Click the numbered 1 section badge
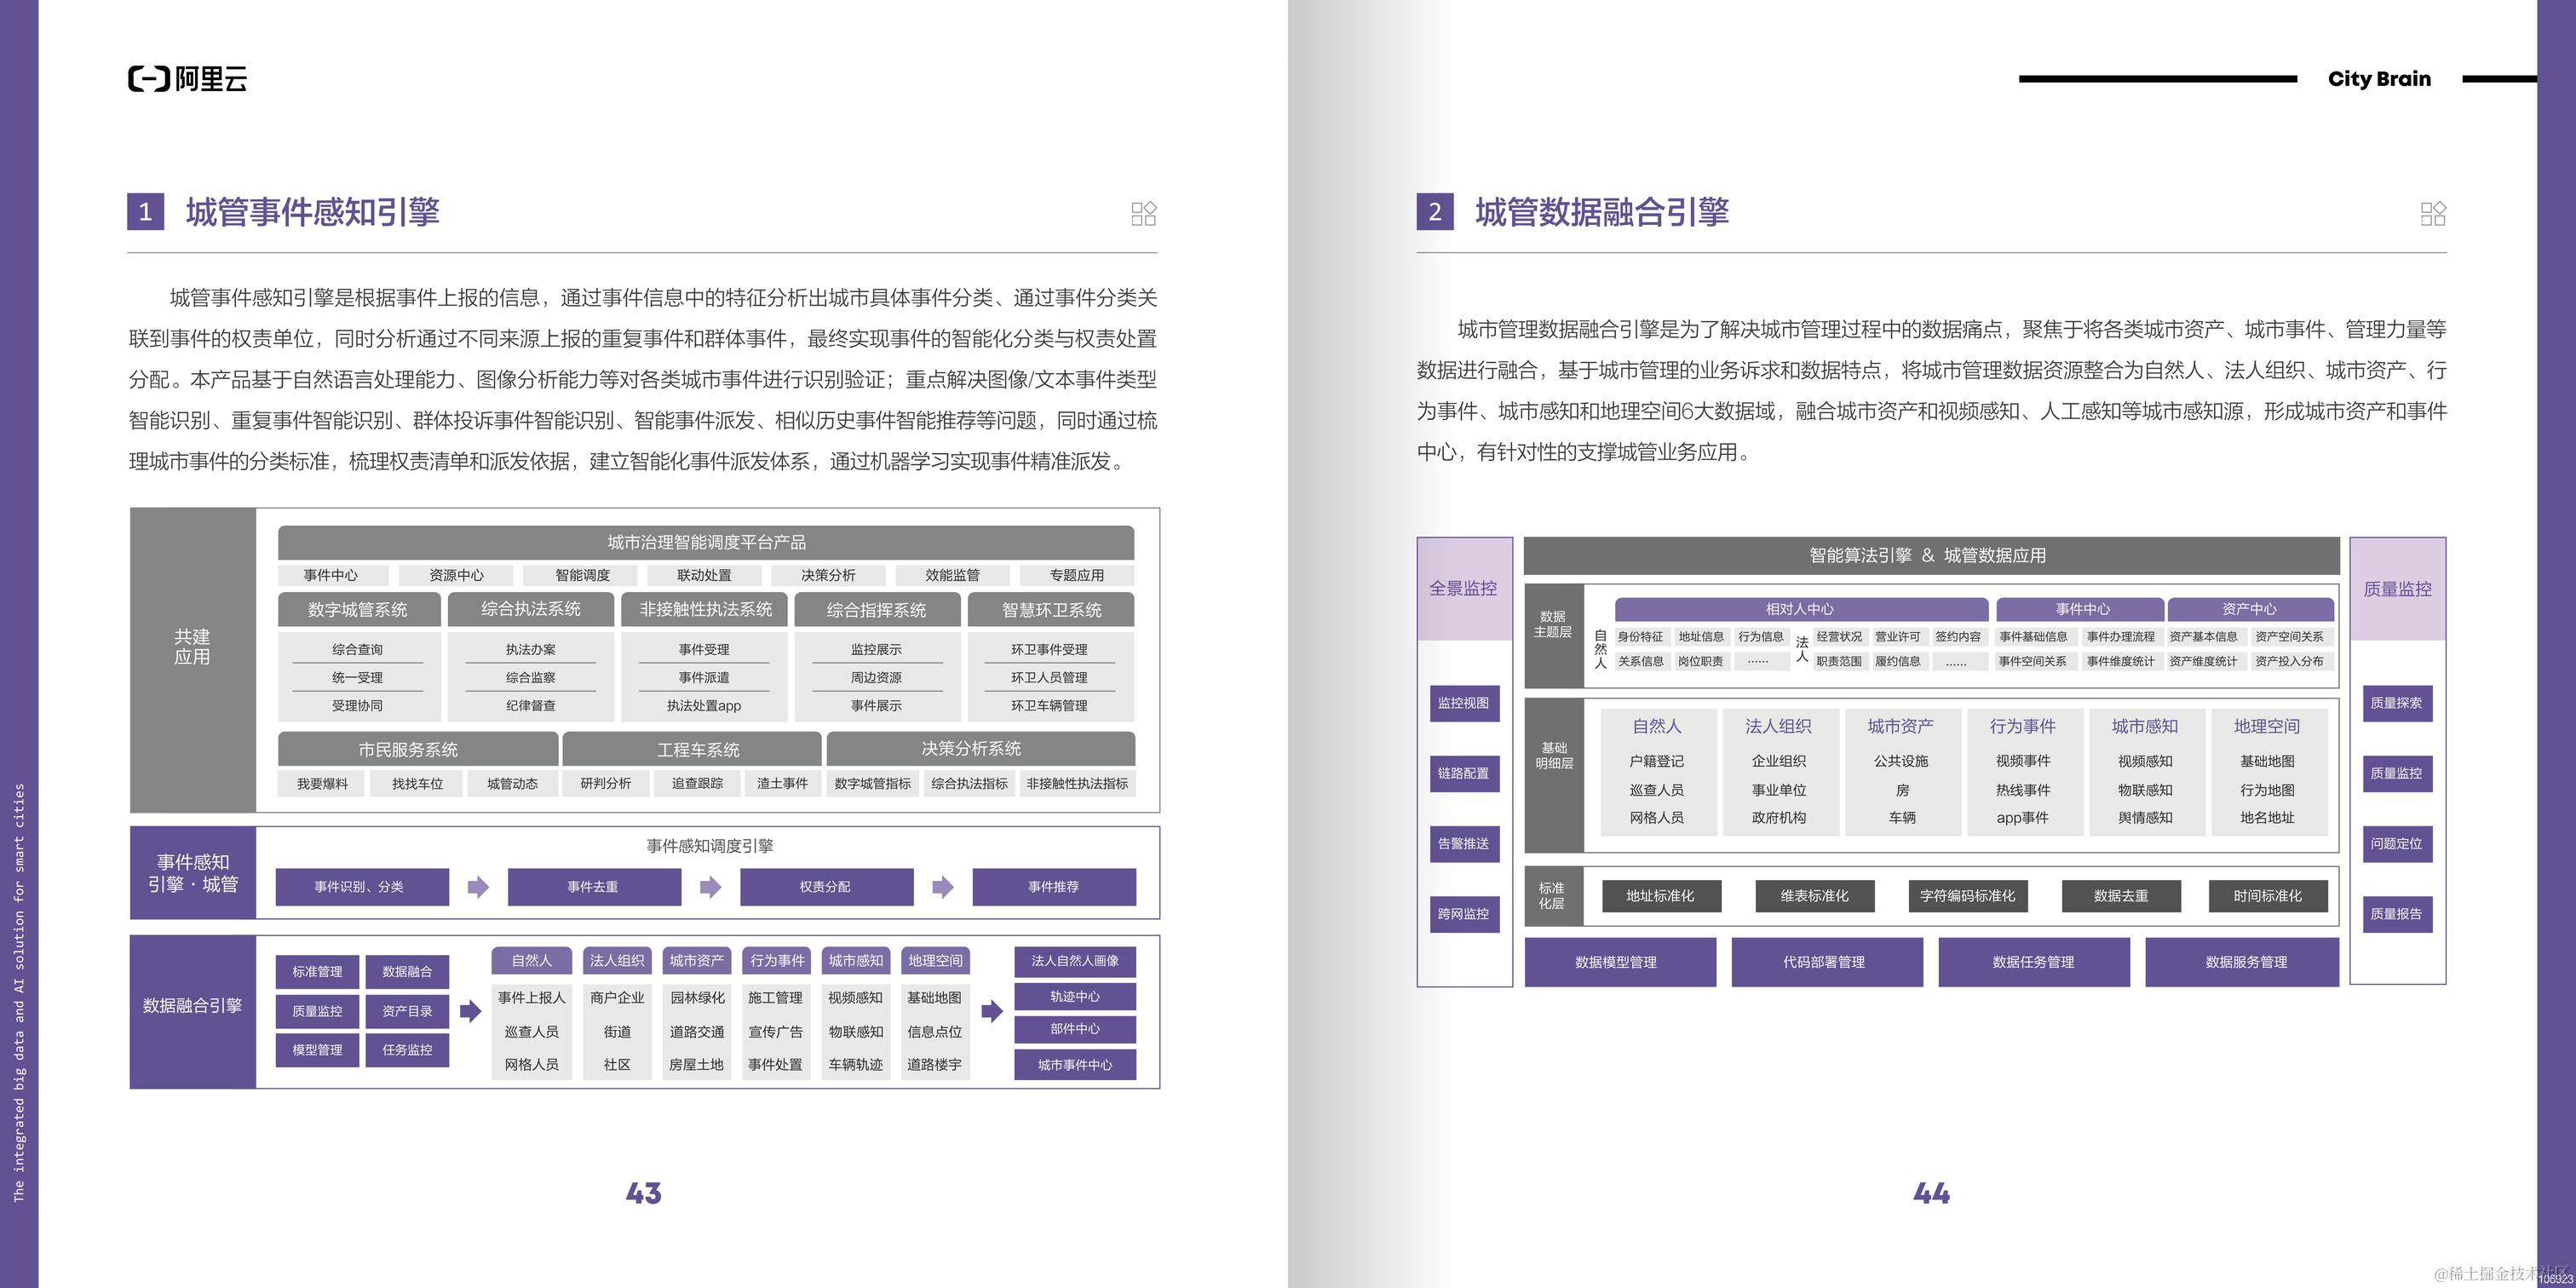2576x1288 pixels. (145, 212)
